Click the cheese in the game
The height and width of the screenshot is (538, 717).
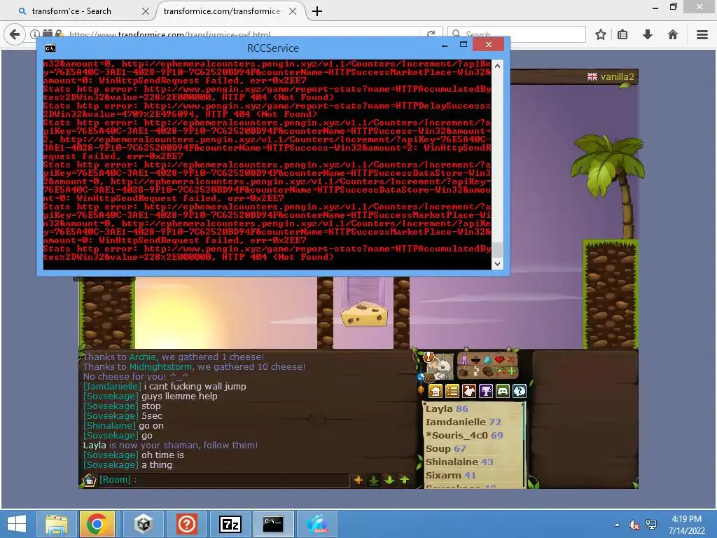pyautogui.click(x=364, y=314)
